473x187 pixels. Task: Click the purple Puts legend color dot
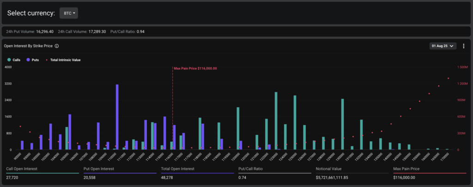29,60
